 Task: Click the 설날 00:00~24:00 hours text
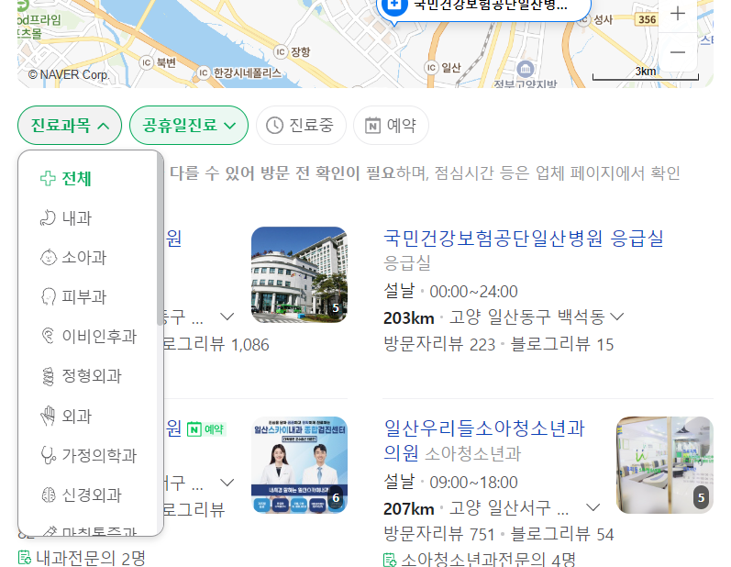pos(450,292)
